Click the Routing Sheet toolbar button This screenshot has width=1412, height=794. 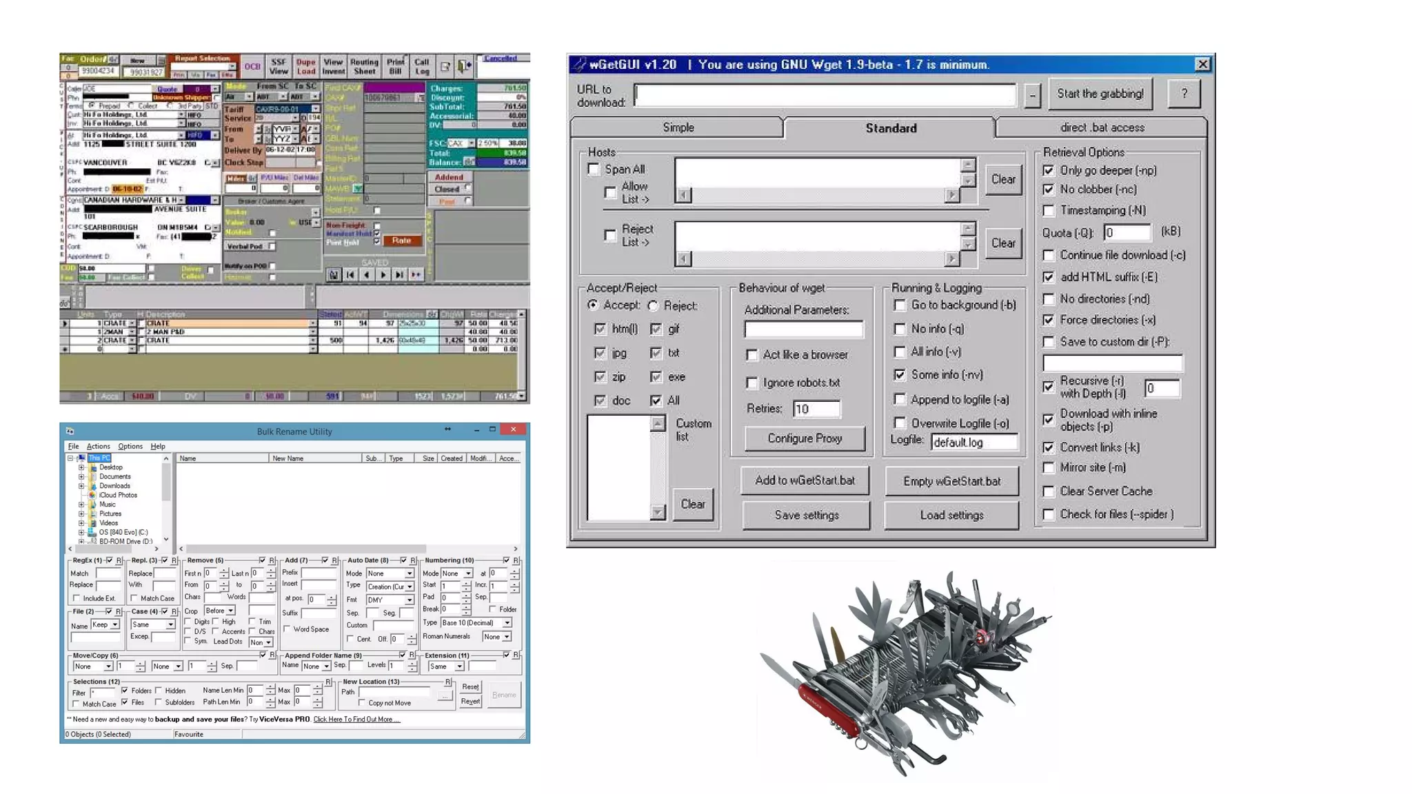[x=364, y=66]
